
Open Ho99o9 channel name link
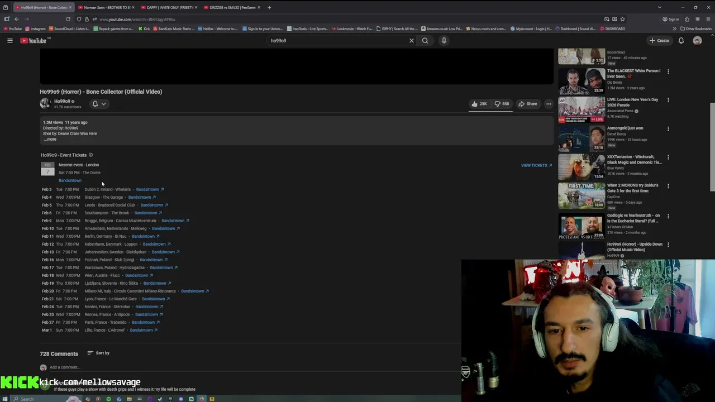point(62,101)
